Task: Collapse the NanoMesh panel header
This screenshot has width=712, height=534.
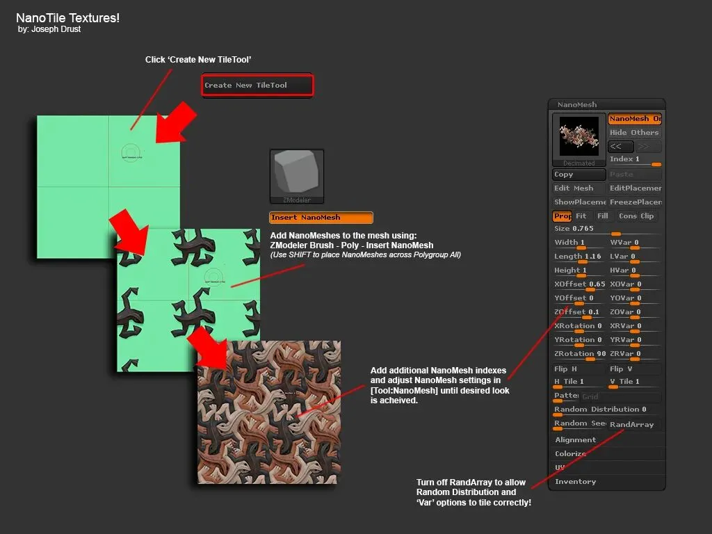Action: (x=607, y=104)
